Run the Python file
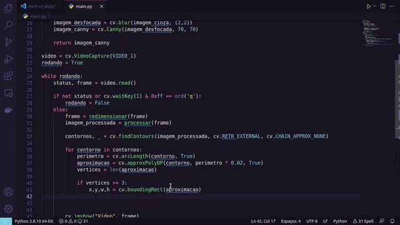 tap(369, 6)
